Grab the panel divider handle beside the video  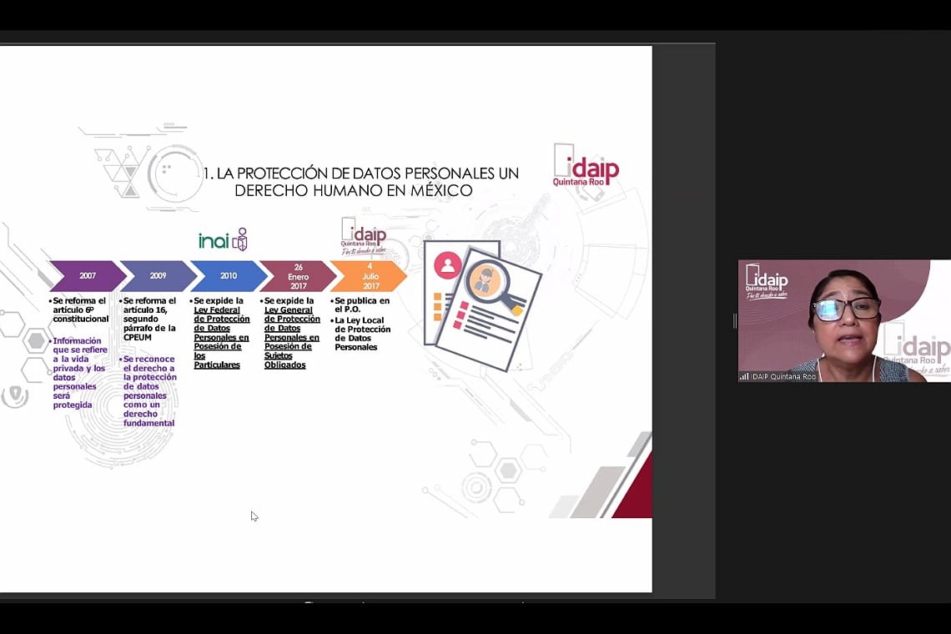point(734,321)
